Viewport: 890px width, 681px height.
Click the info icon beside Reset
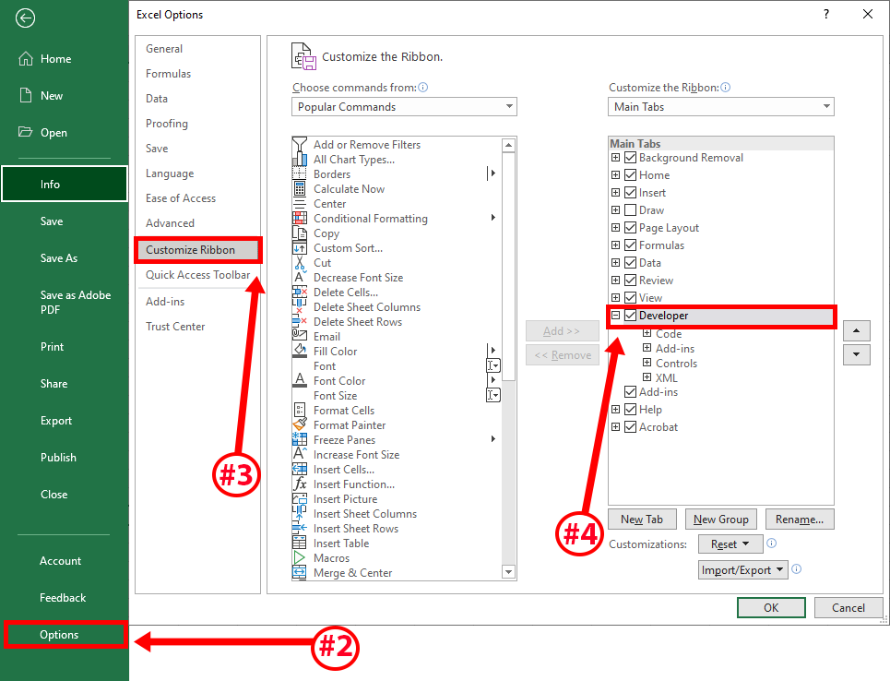[771, 544]
